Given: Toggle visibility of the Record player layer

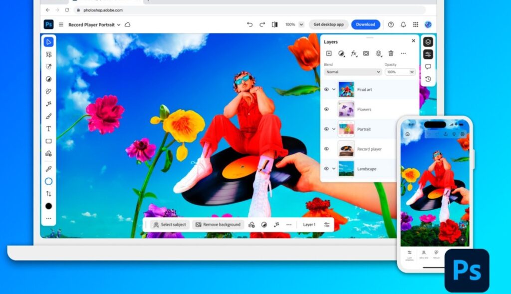Looking at the screenshot, I should pos(327,149).
